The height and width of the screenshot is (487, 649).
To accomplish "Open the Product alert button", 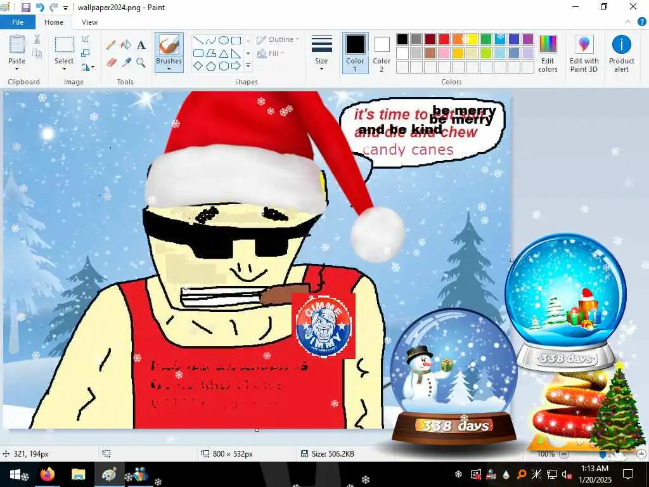I will [x=621, y=53].
